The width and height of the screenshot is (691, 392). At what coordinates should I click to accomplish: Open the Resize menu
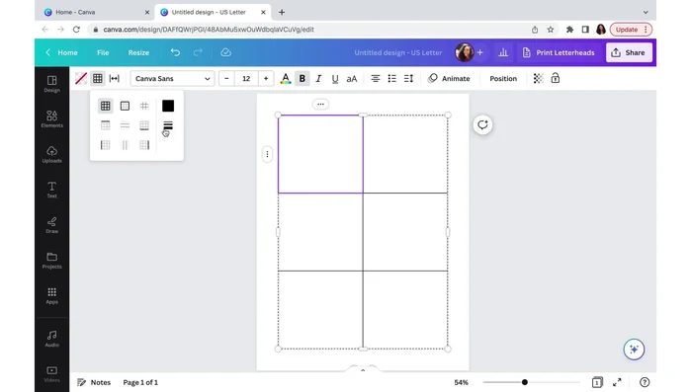click(x=138, y=52)
